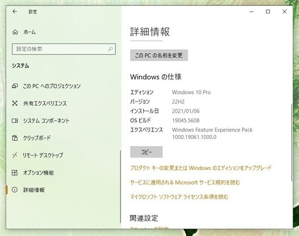Click the システム section header

coord(20,65)
